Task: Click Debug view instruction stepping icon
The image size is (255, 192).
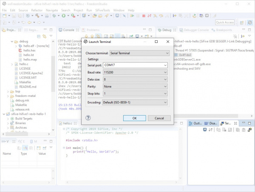Action: pos(243,36)
